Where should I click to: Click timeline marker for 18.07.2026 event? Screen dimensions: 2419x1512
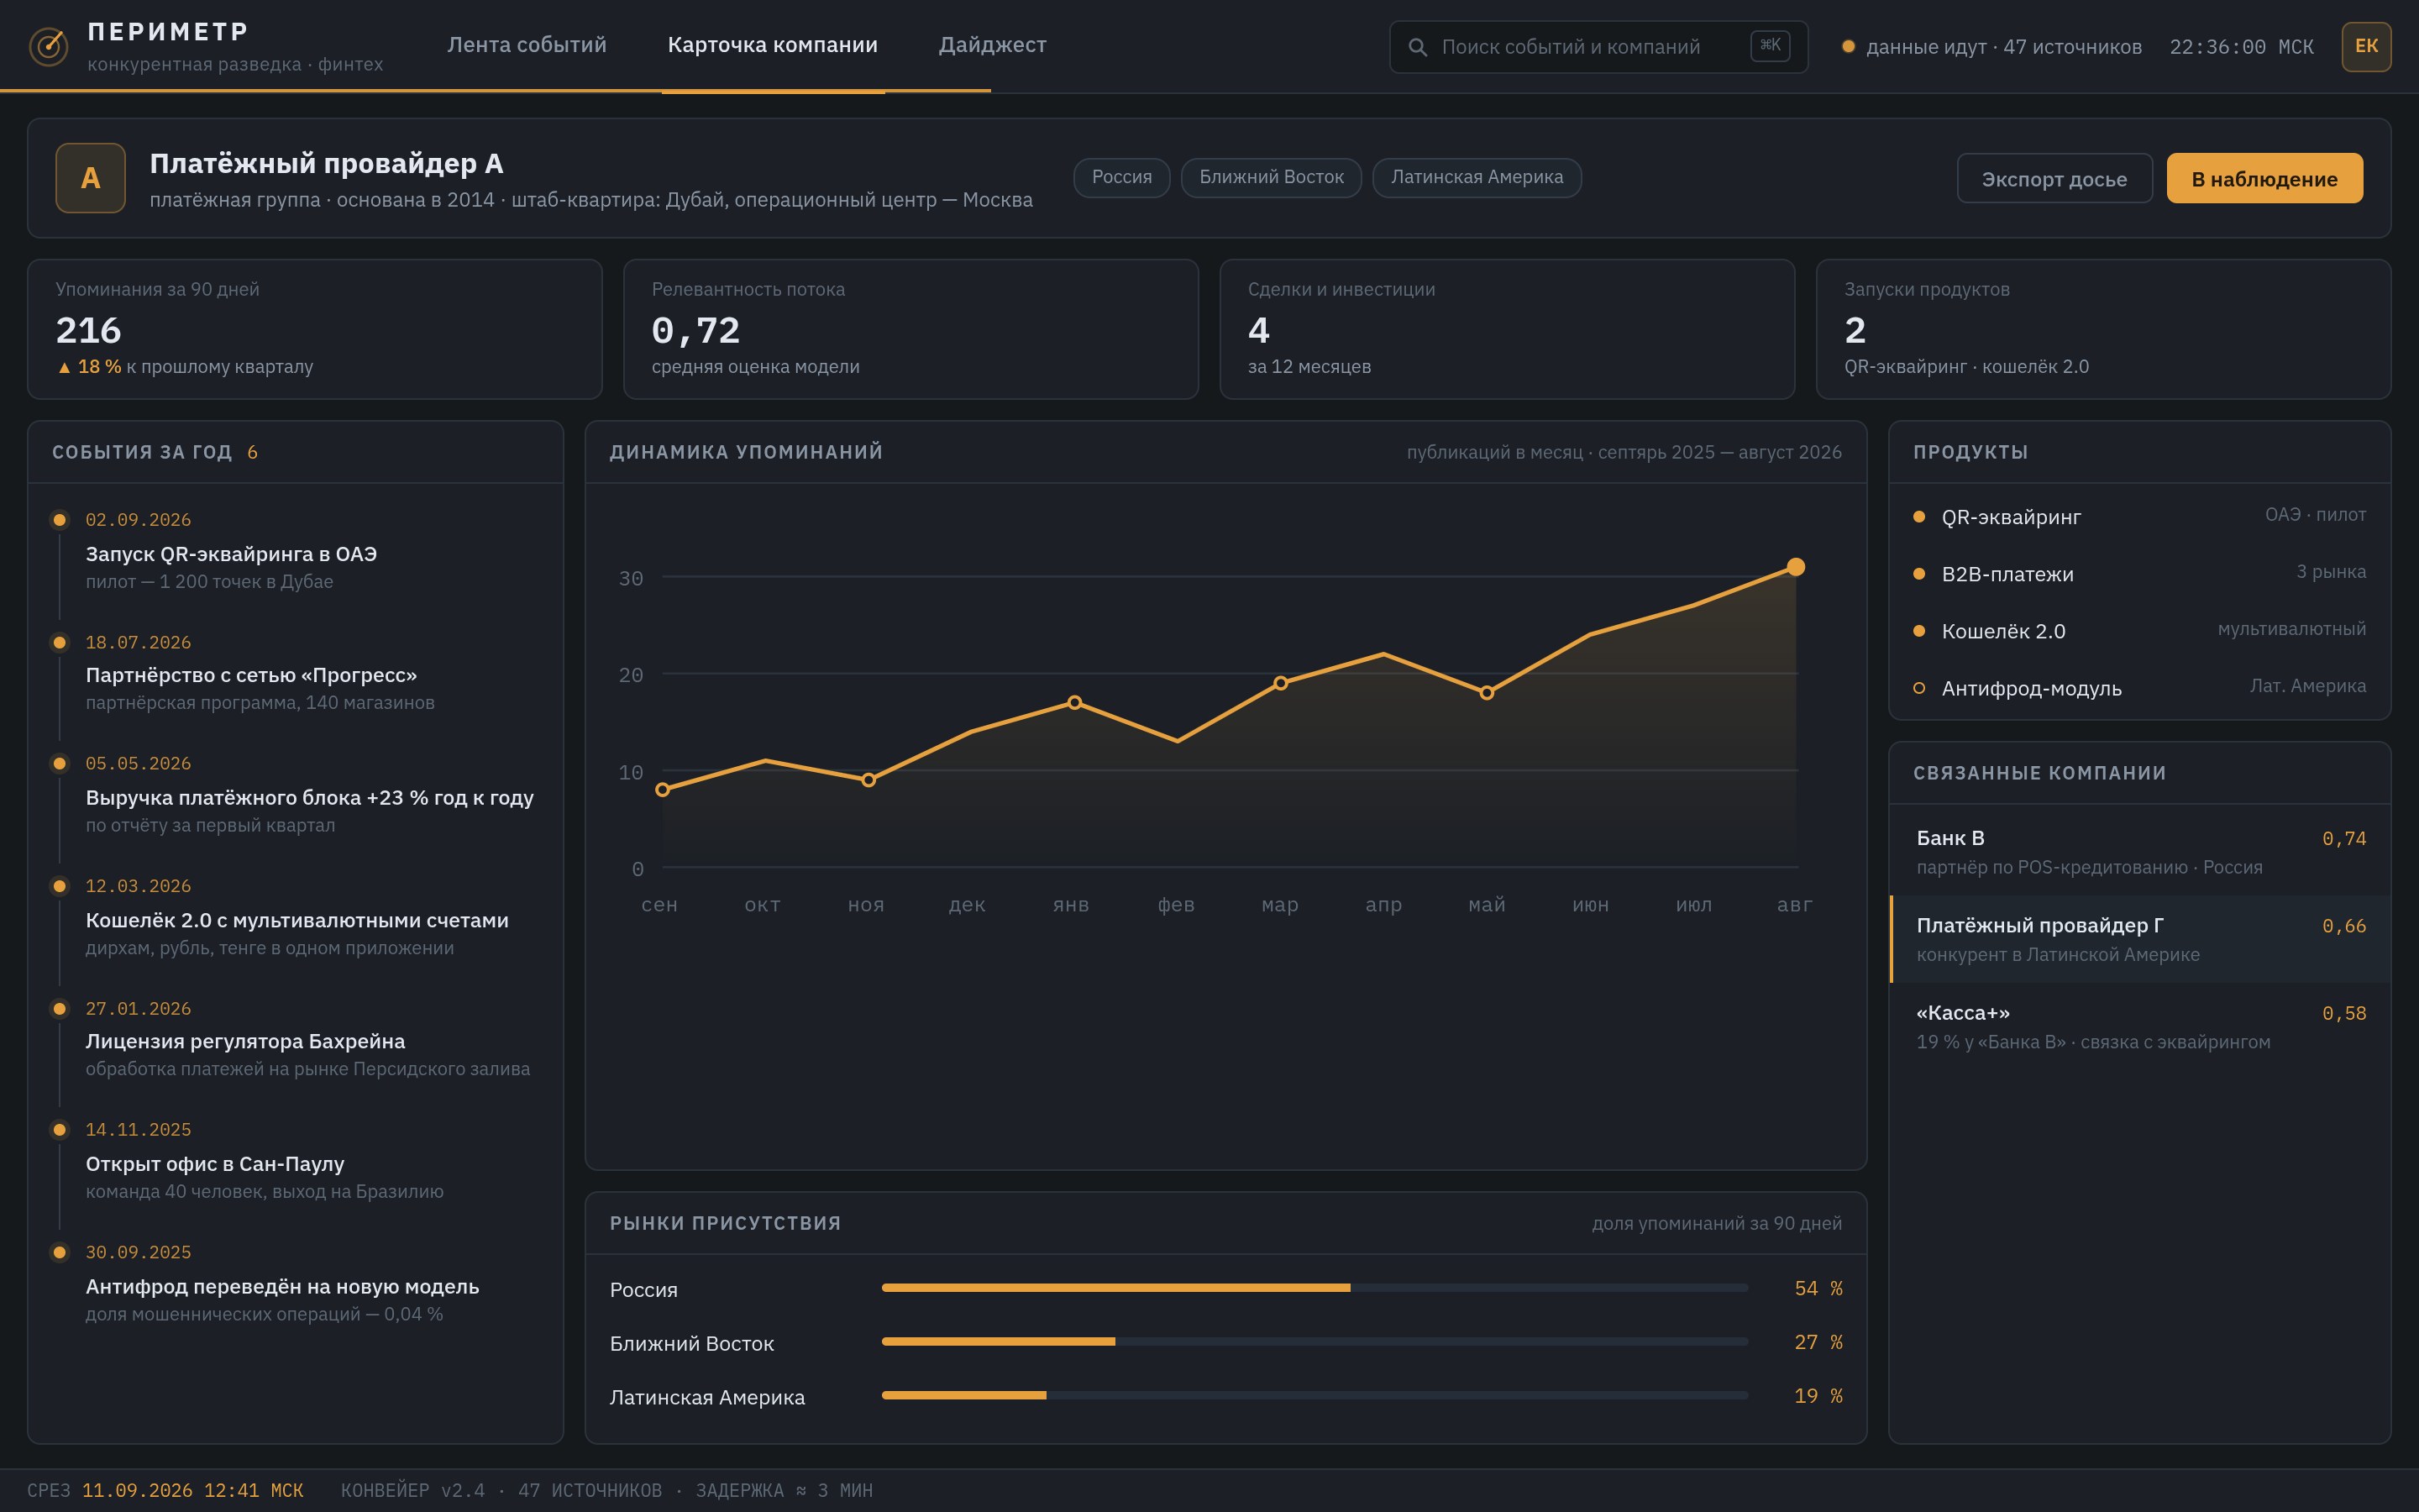point(60,643)
